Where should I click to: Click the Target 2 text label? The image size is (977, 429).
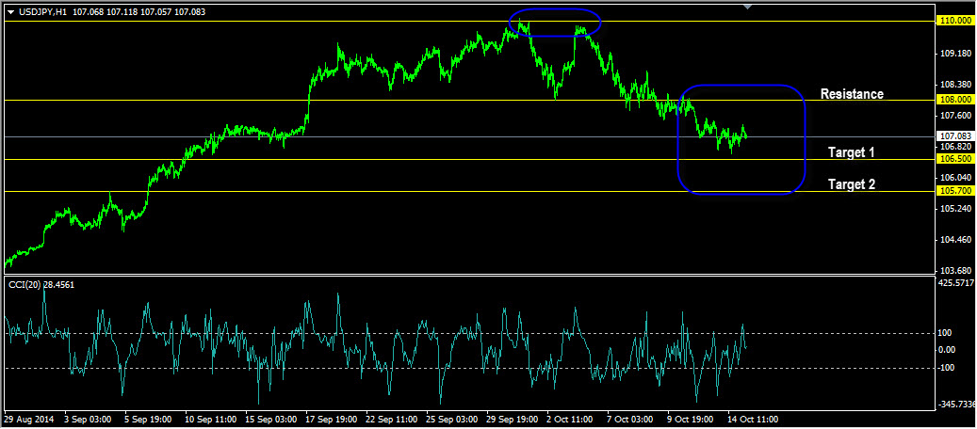[x=852, y=184]
